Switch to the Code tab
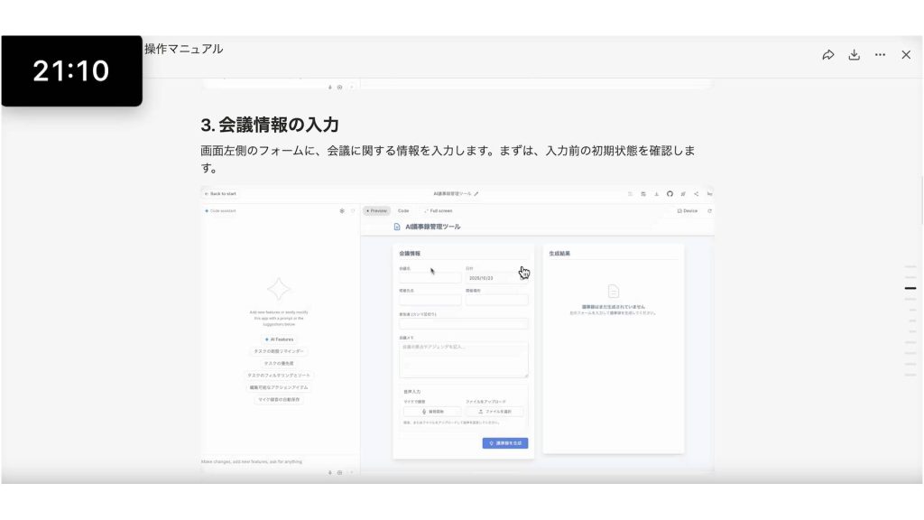Viewport: 924px width, 520px height. (403, 210)
